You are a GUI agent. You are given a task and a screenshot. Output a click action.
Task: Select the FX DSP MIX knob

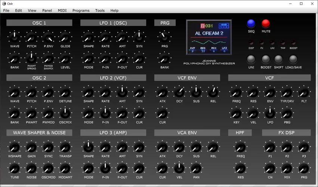[x=287, y=168]
